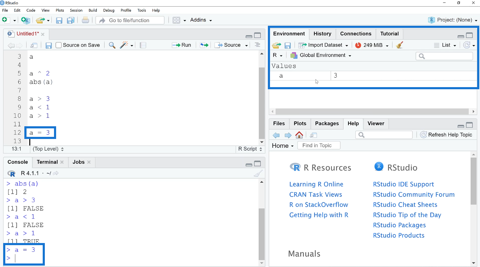The height and width of the screenshot is (267, 480).
Task: Expand the Addins dropdown
Action: click(x=201, y=20)
